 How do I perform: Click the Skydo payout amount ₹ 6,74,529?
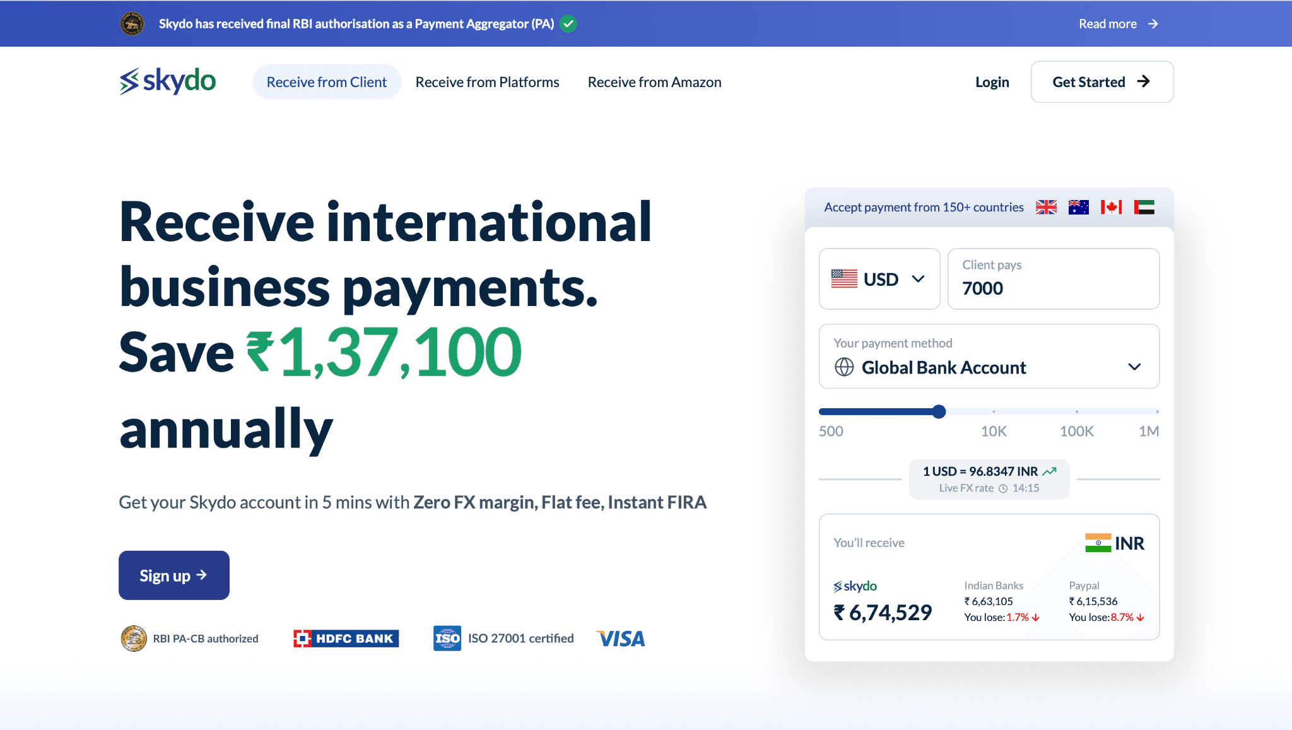(x=883, y=612)
